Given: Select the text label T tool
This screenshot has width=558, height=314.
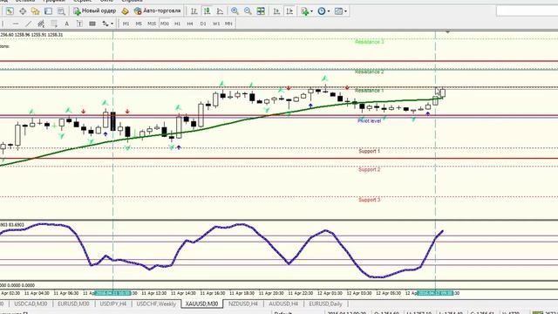Looking at the screenshot, I should pyautogui.click(x=79, y=24).
